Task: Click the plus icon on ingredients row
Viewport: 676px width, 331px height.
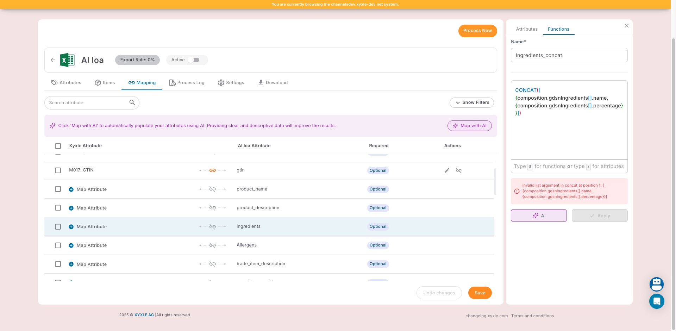Action: tap(71, 227)
